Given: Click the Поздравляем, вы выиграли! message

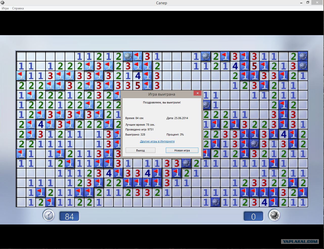Looking at the screenshot, I should (x=162, y=103).
